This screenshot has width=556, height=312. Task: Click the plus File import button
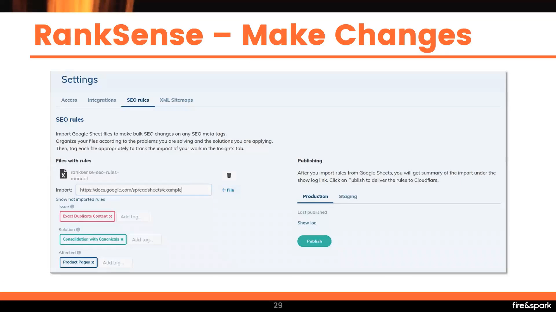[228, 190]
